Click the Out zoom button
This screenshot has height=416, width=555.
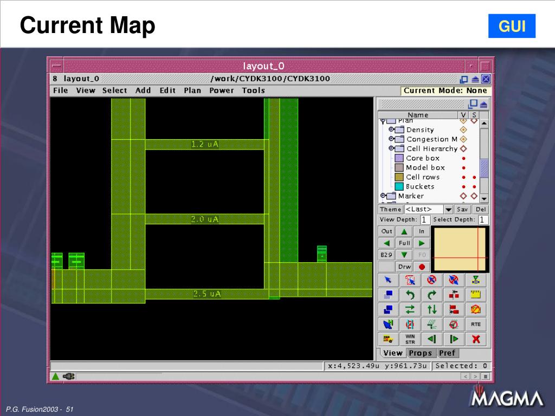386,231
